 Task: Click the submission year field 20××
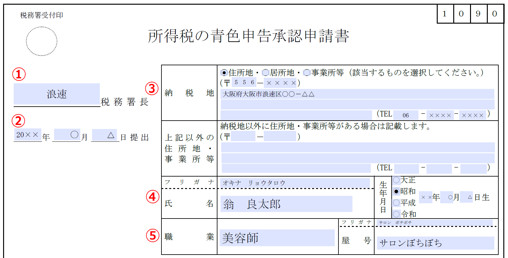pos(28,135)
